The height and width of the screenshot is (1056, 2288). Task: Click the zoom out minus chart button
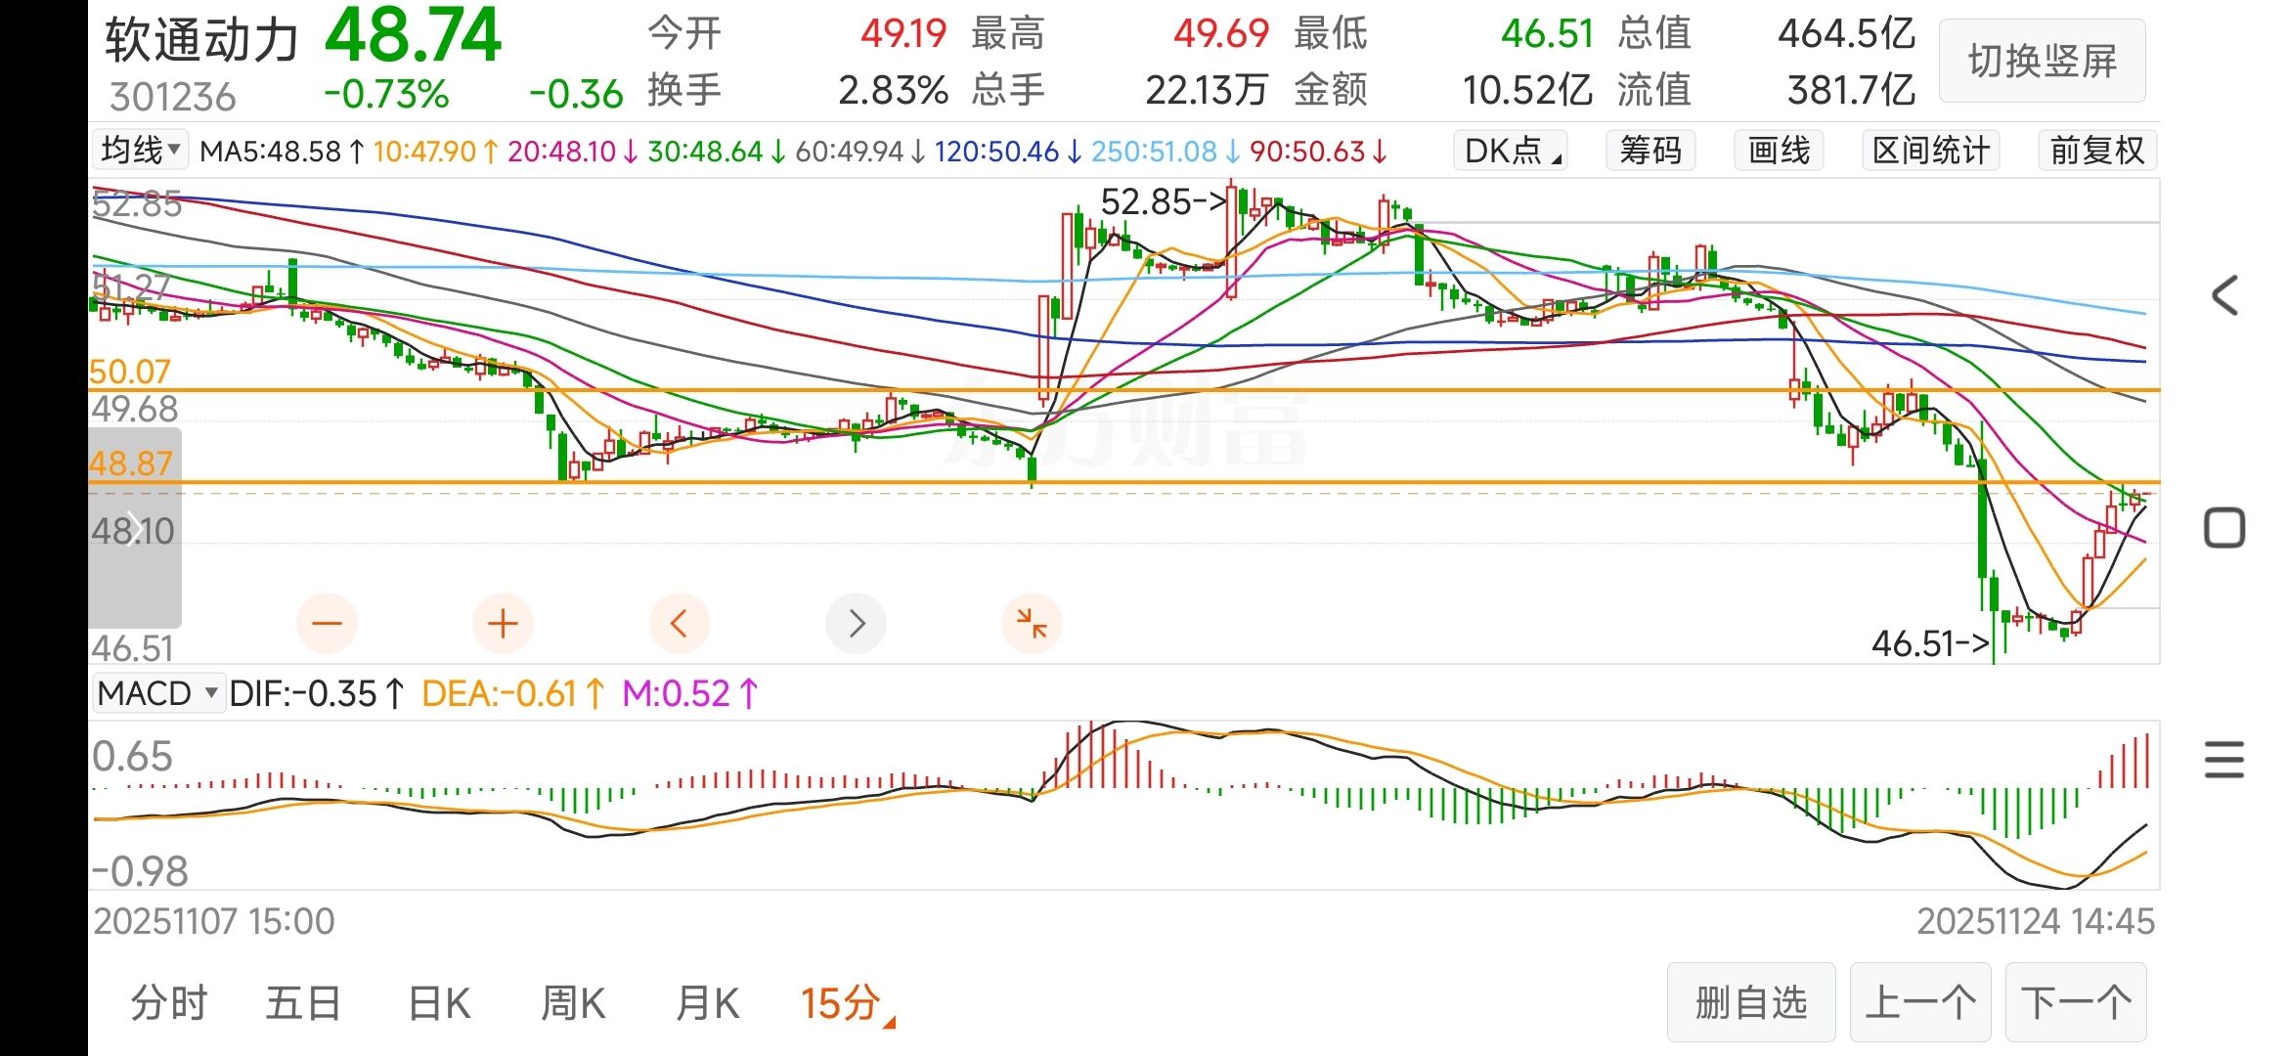coord(327,623)
